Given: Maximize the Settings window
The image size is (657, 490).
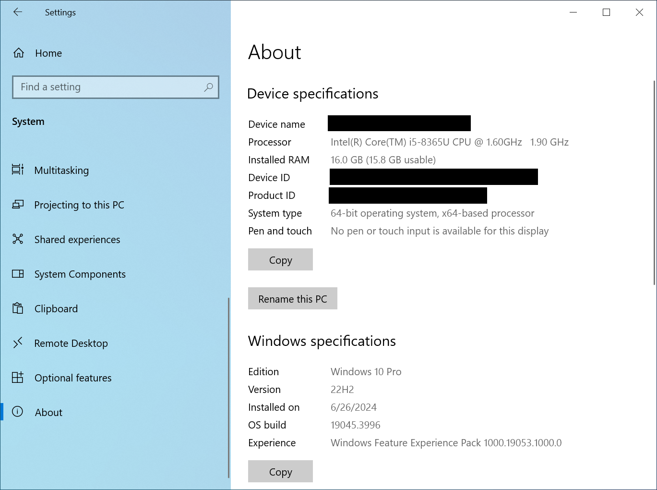Looking at the screenshot, I should point(607,12).
